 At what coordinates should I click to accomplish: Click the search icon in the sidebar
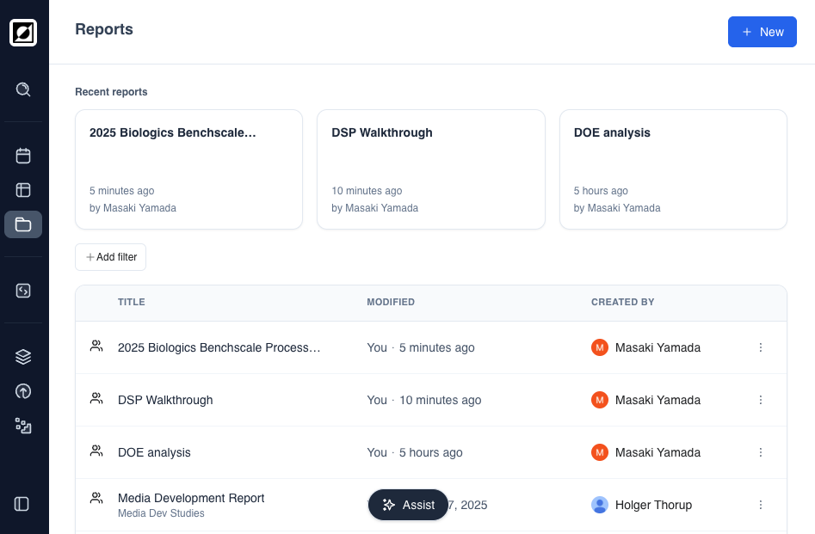[x=23, y=89]
